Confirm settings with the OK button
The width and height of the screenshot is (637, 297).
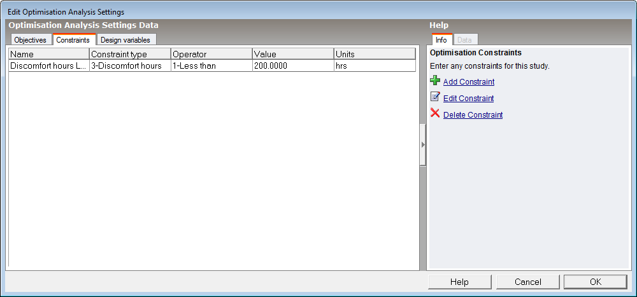click(595, 282)
